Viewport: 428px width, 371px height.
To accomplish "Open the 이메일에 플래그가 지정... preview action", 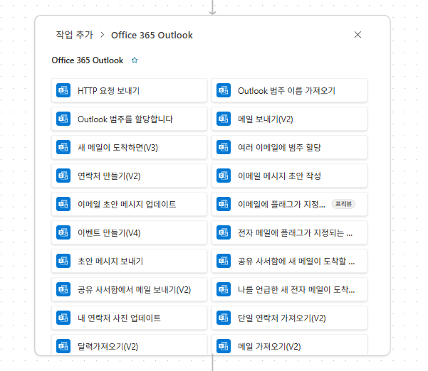I will [x=289, y=204].
